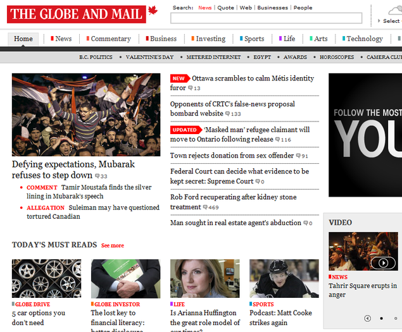Go to previous video with left arrow

[x=367, y=318]
